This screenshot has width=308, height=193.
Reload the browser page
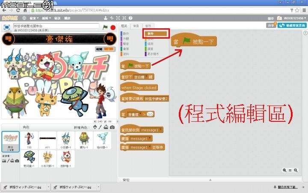point(18,10)
